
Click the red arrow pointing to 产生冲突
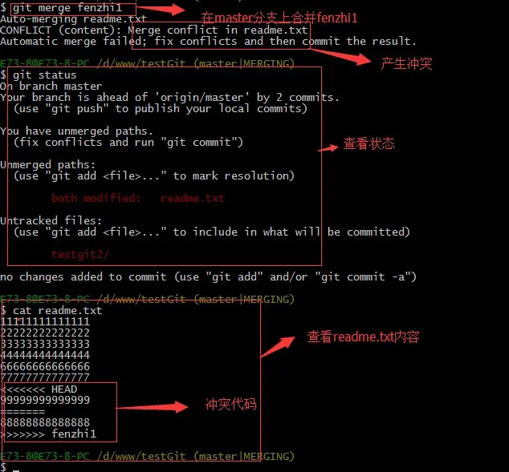pos(340,56)
